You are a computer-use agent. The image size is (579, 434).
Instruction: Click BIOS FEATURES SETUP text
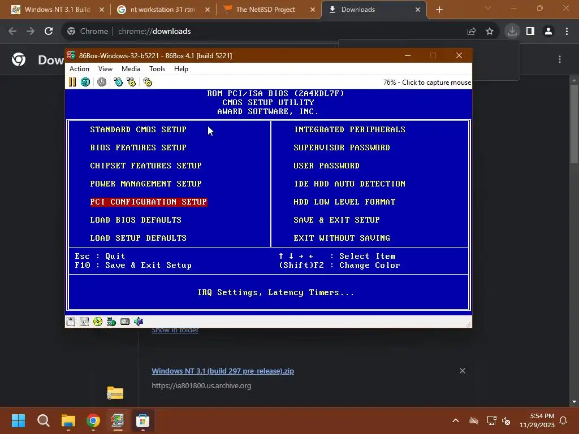click(x=138, y=147)
